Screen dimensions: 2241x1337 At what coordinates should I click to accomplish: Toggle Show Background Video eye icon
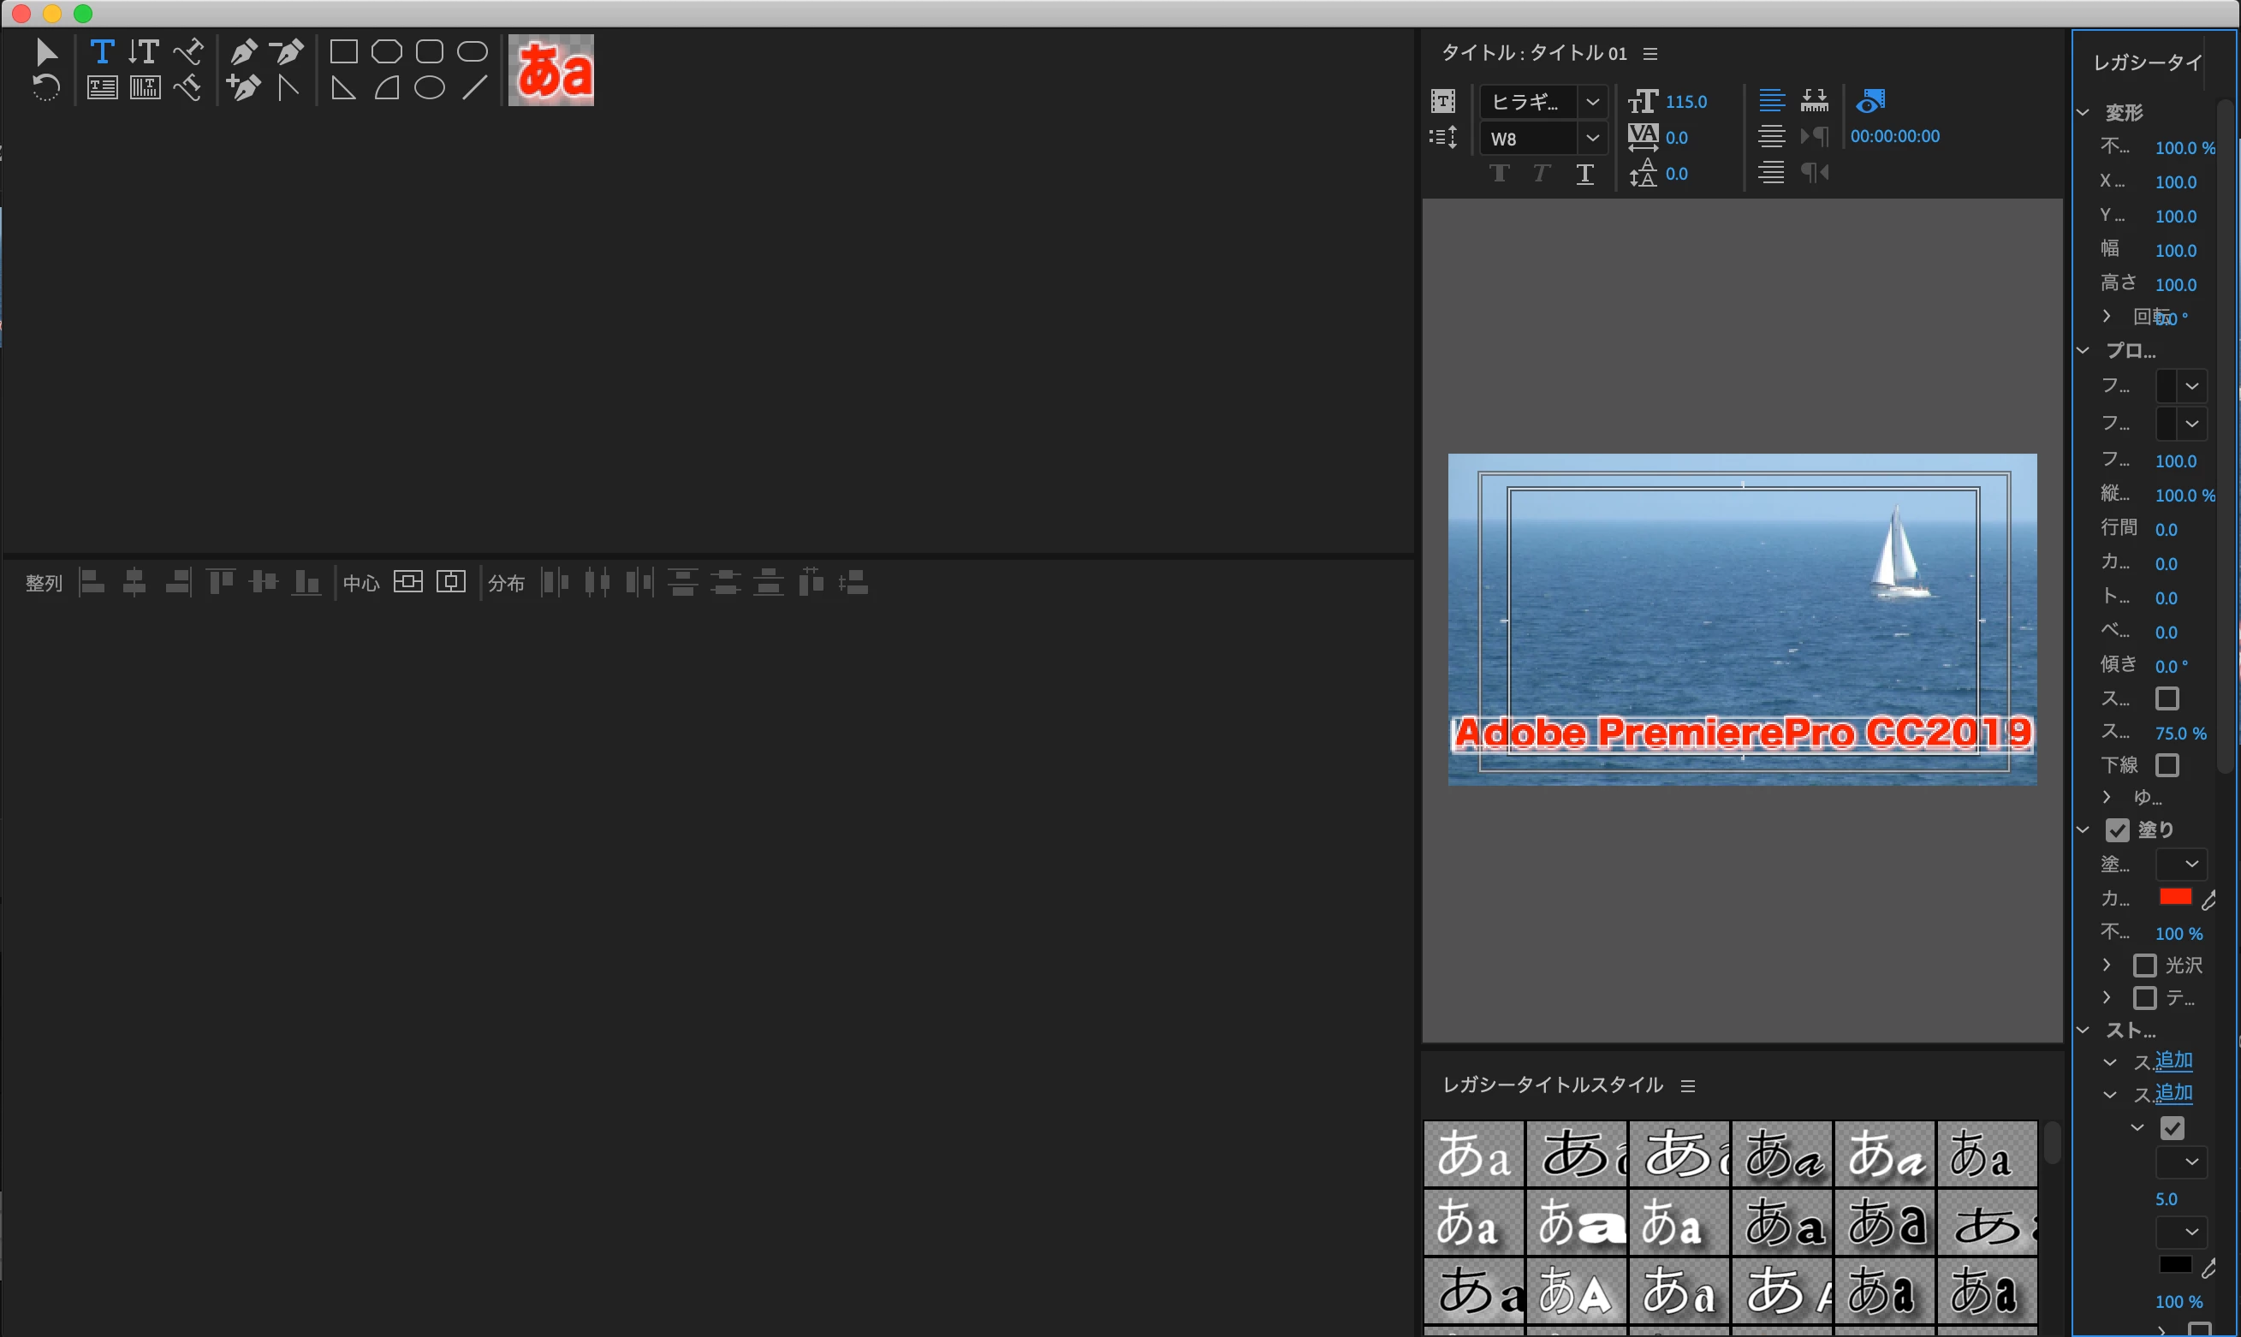(x=1871, y=101)
